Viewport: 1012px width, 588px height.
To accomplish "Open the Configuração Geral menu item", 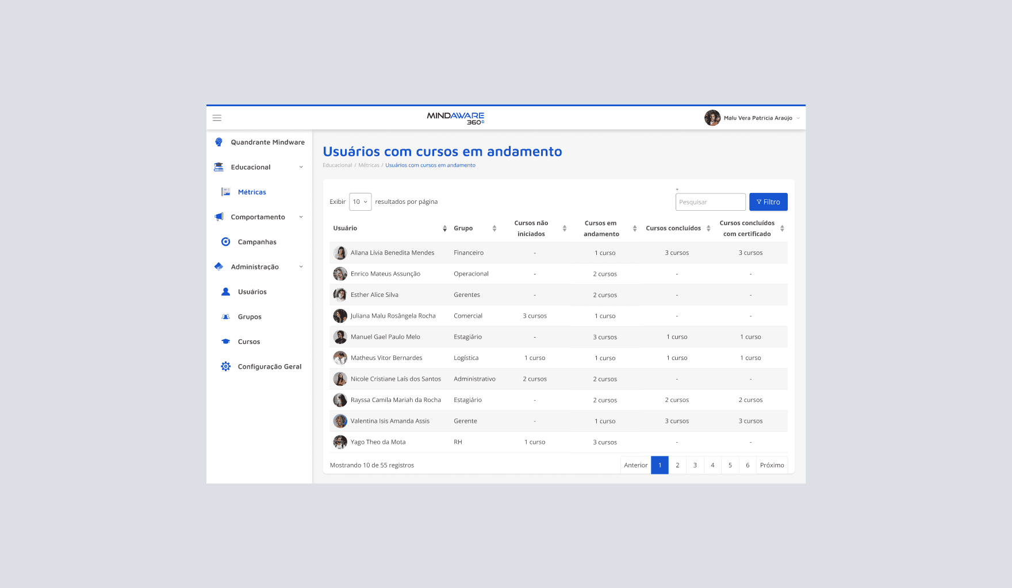I will click(x=270, y=366).
